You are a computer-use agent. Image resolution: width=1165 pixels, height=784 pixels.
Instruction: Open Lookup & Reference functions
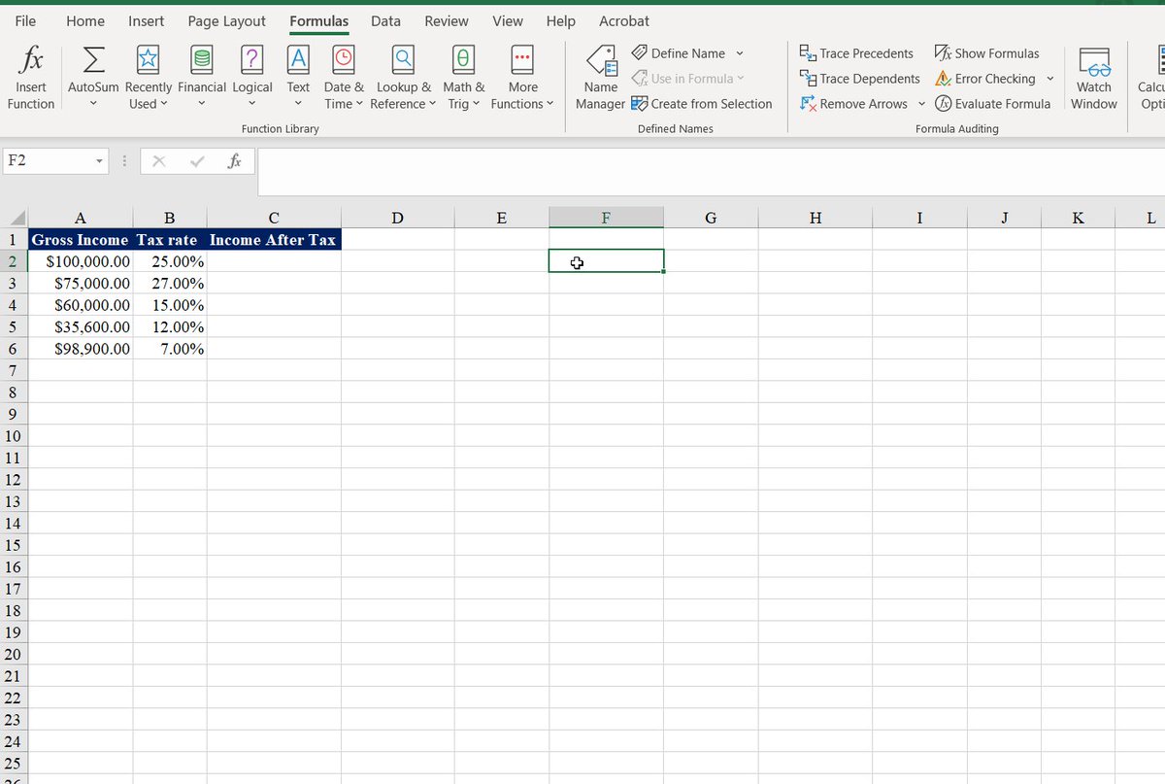tap(404, 78)
